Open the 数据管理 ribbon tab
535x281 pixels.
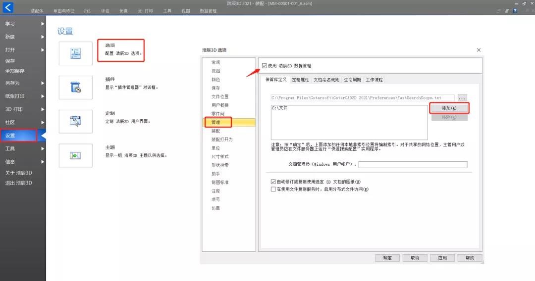208,11
